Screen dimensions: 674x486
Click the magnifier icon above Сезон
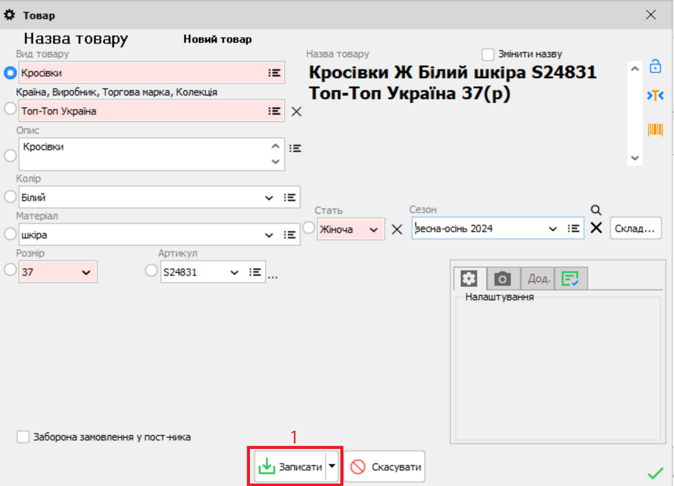tap(595, 210)
